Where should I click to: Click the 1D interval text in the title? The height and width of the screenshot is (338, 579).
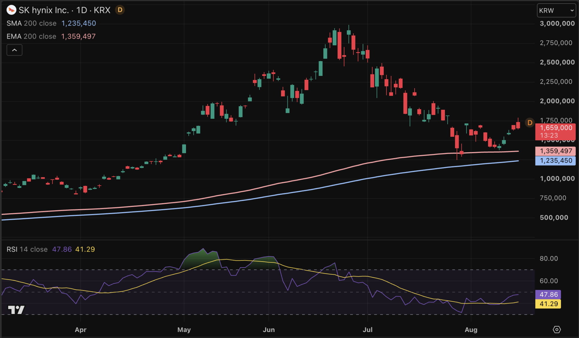82,10
